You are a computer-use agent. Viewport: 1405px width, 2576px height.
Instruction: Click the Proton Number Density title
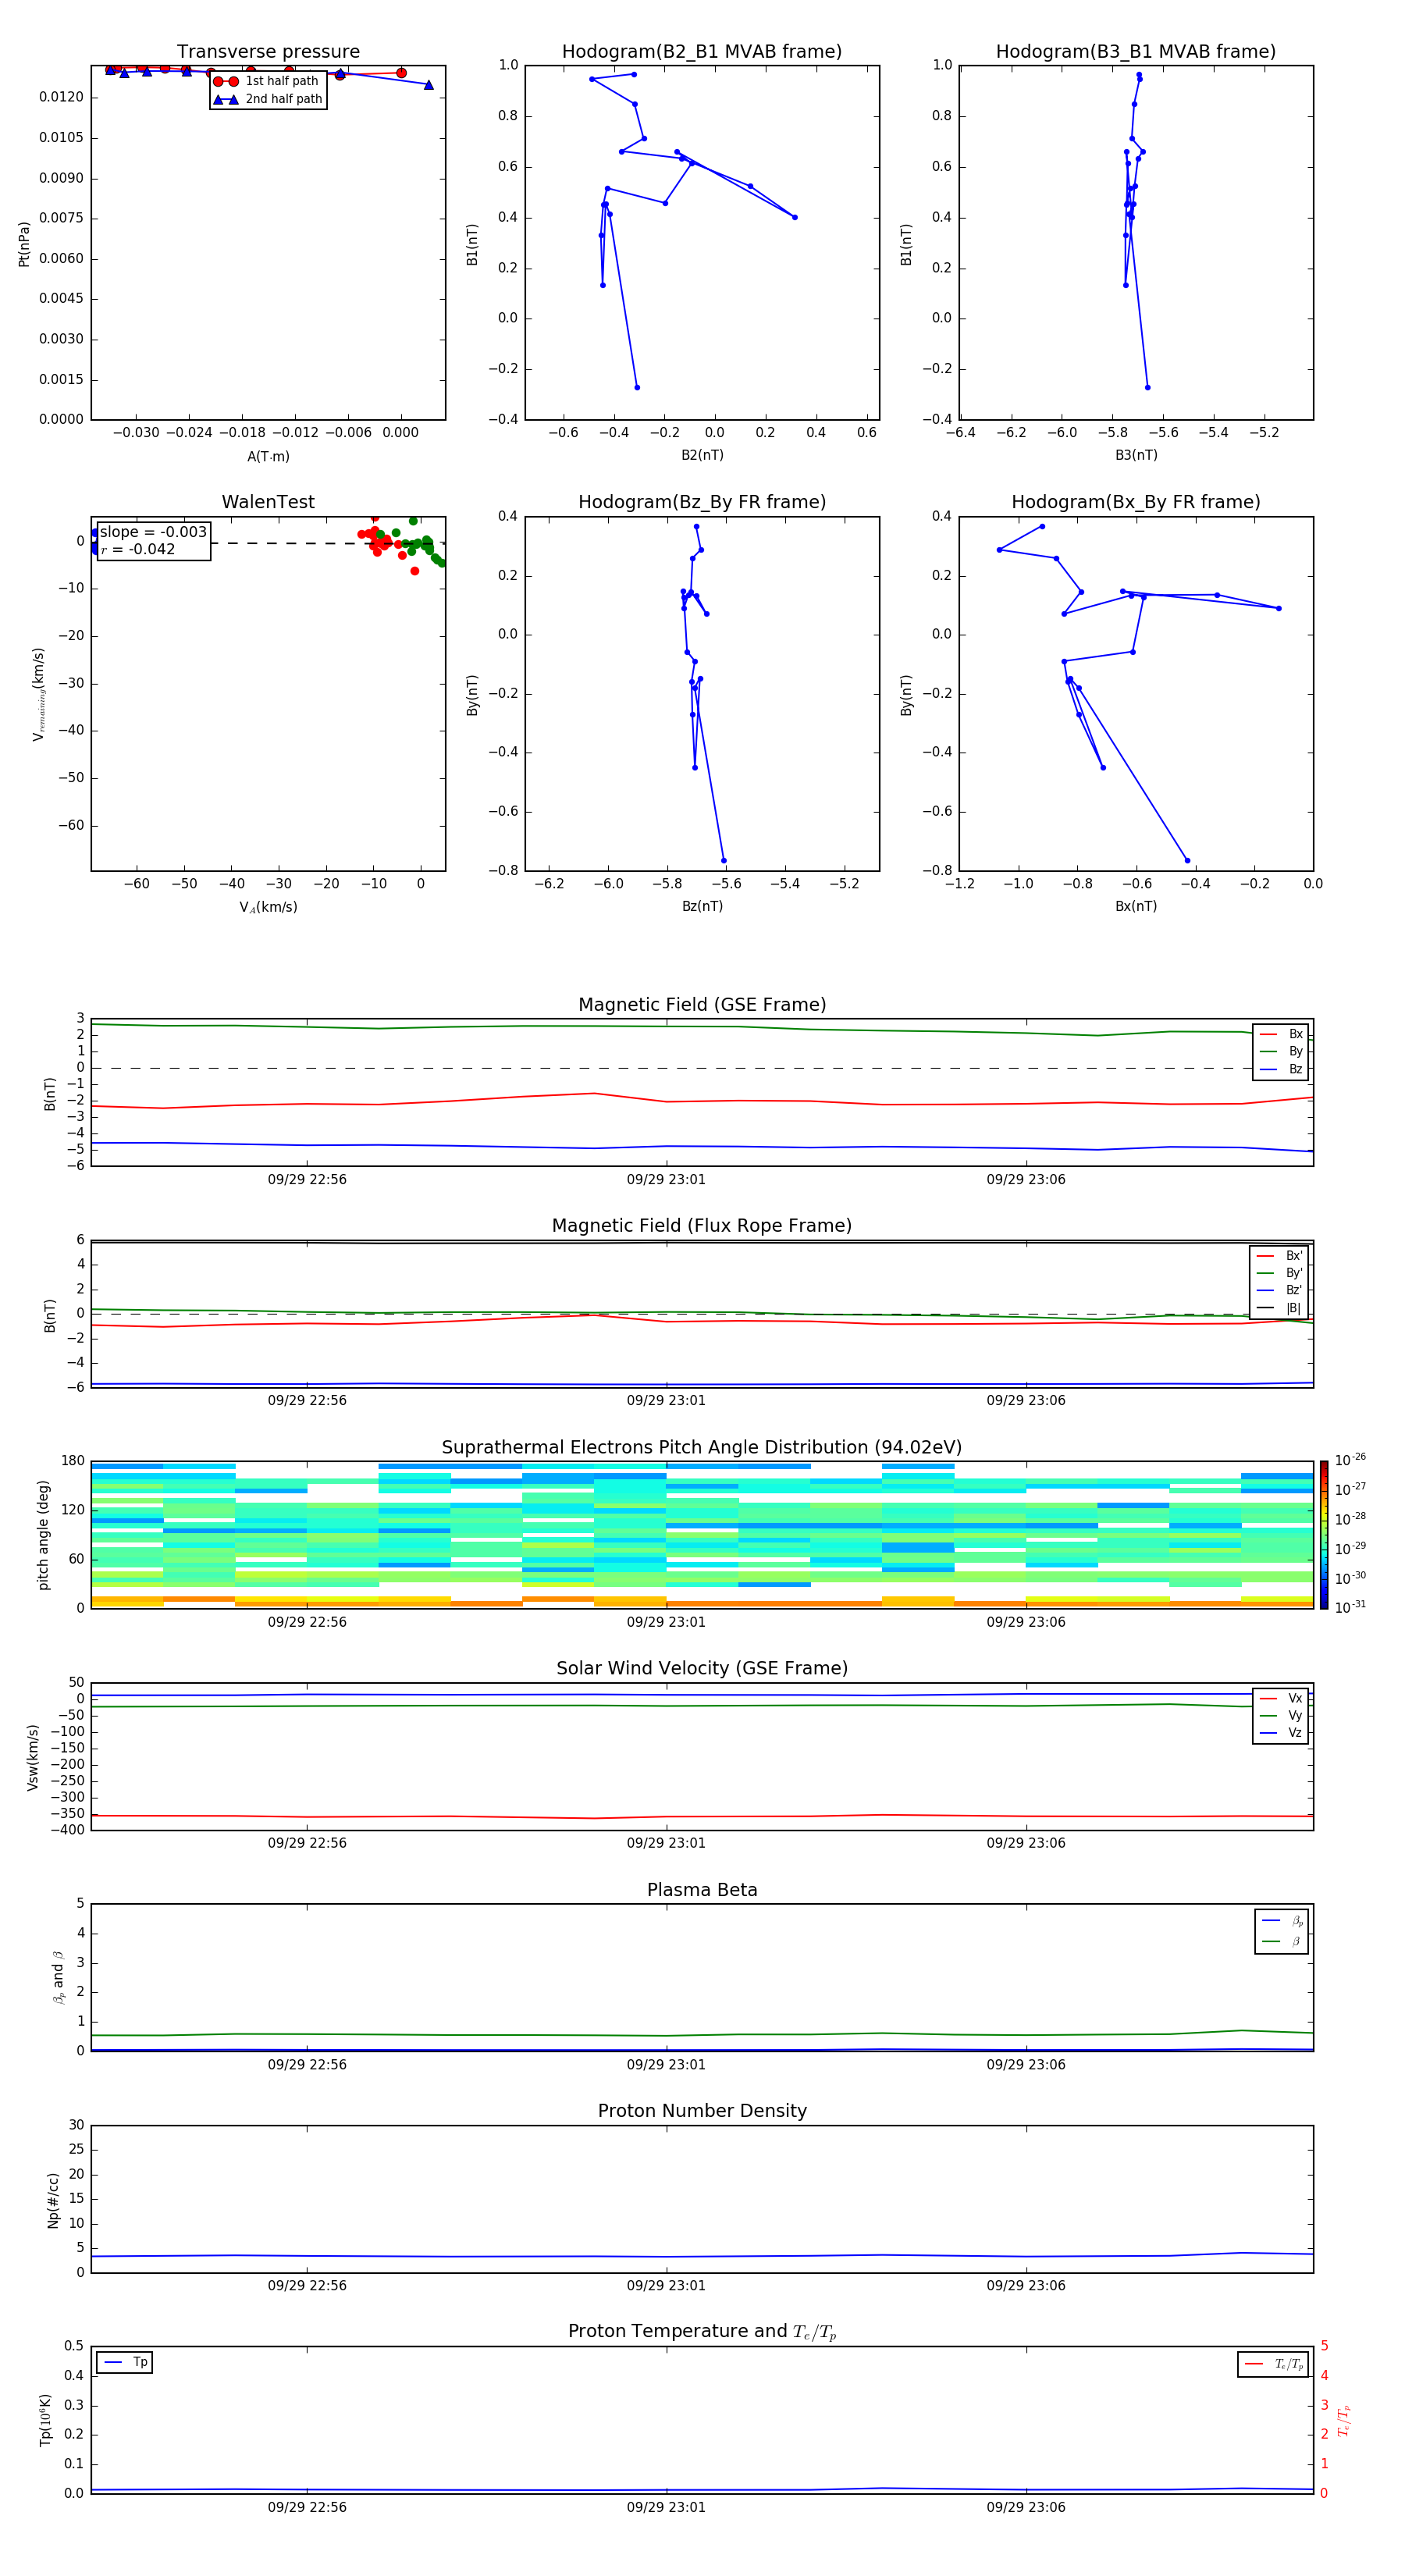[701, 2110]
